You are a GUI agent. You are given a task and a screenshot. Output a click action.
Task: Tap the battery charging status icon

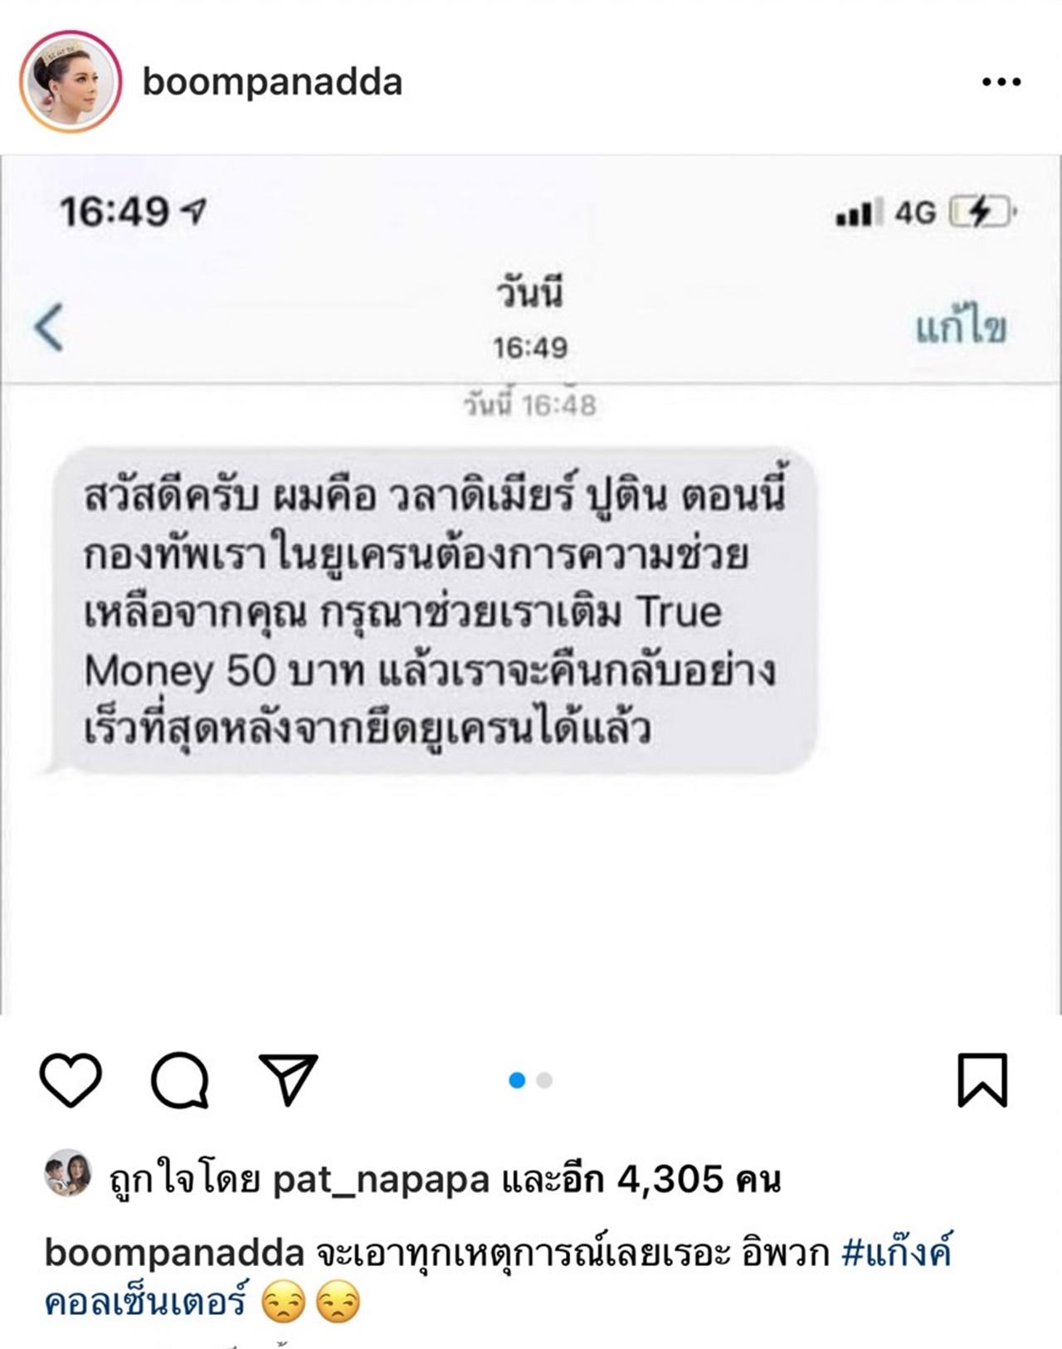coord(982,212)
